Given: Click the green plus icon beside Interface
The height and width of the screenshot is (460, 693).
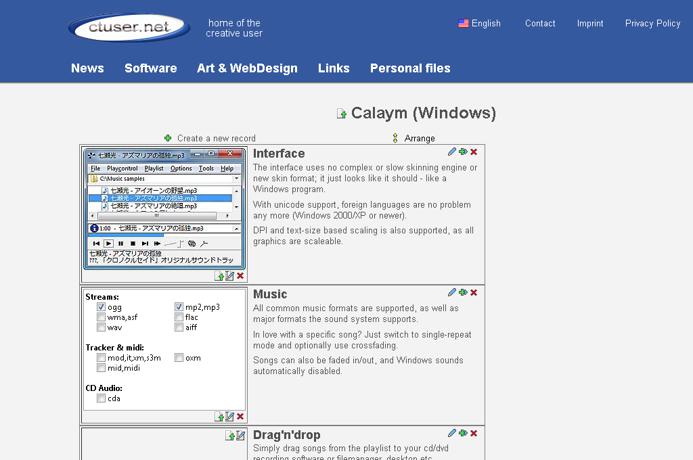Looking at the screenshot, I should coord(463,152).
